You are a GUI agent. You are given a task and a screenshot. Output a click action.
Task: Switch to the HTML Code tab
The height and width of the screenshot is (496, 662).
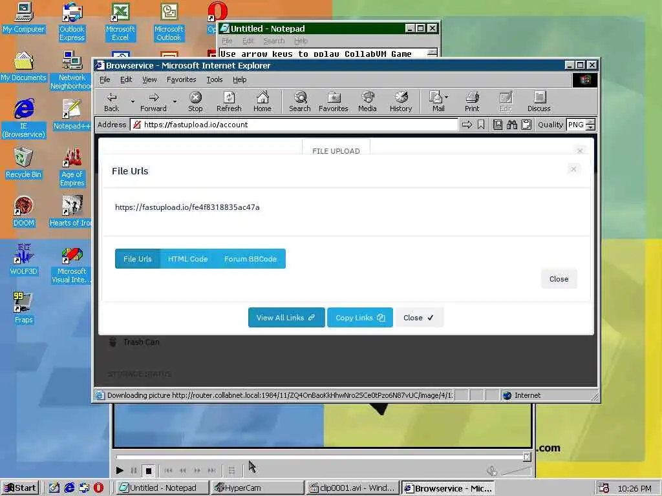(x=188, y=258)
